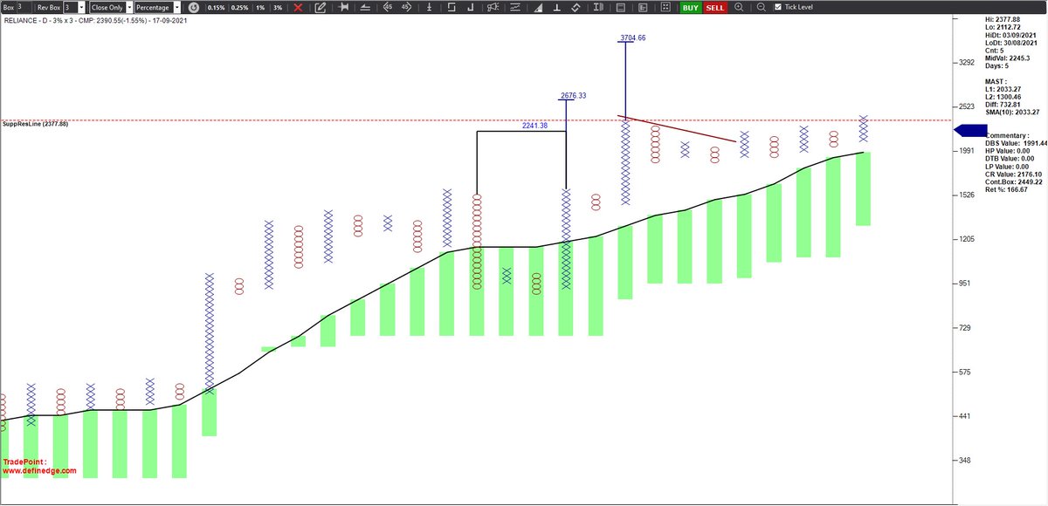Click the perpendicular line tool icon
Image resolution: width=1048 pixels, height=506 pixels.
click(557, 8)
